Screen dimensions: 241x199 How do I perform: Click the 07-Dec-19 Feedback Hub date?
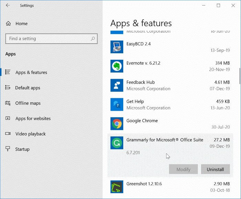(x=220, y=89)
